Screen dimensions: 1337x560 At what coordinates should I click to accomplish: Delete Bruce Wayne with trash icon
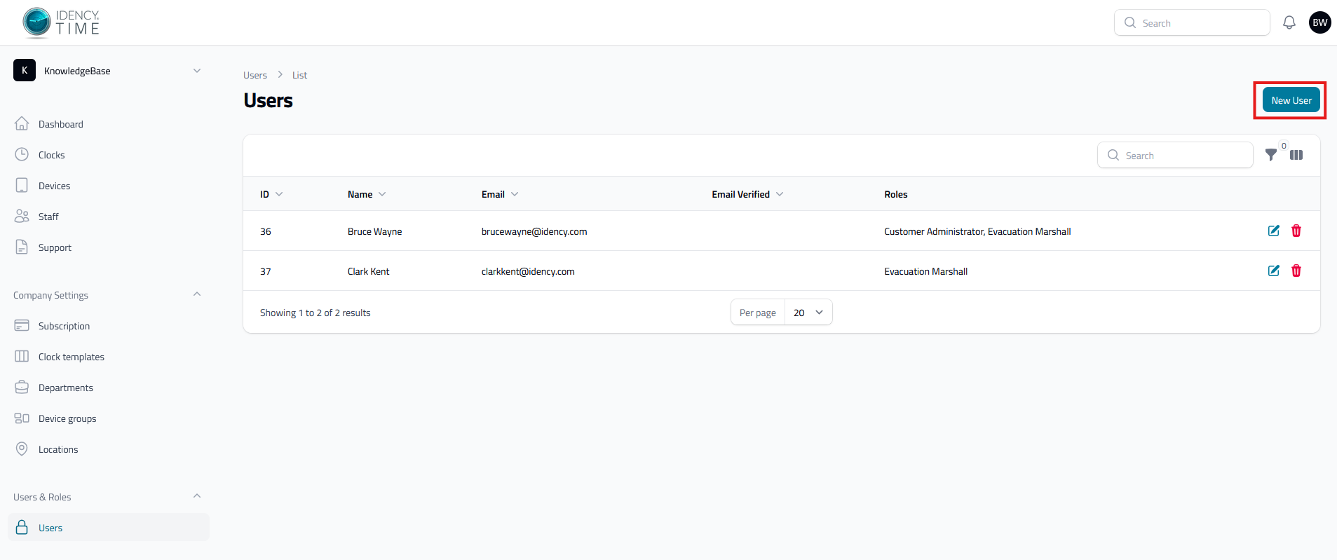(x=1296, y=231)
